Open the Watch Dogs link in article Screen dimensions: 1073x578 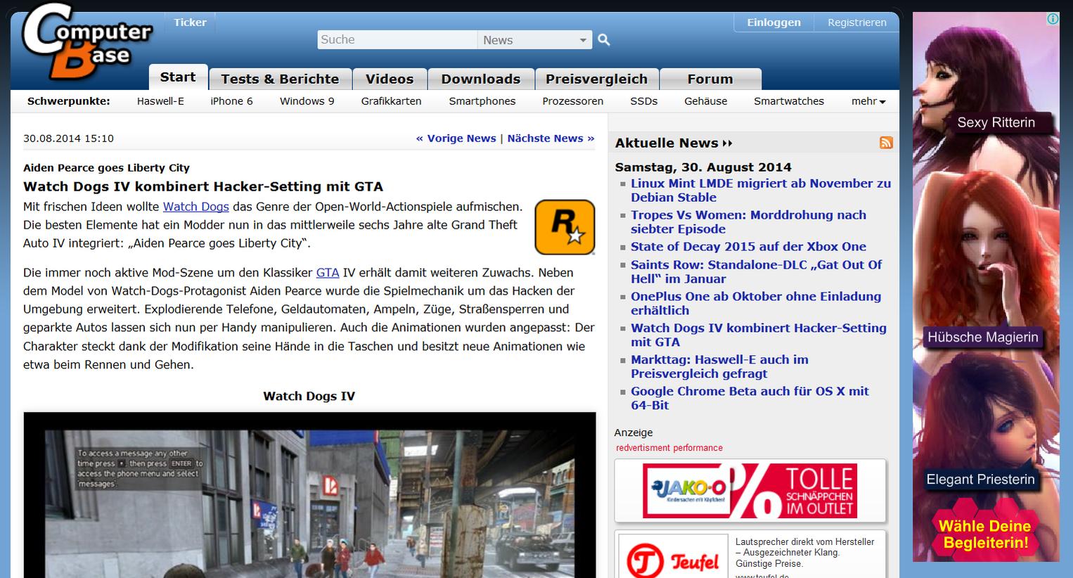(196, 207)
